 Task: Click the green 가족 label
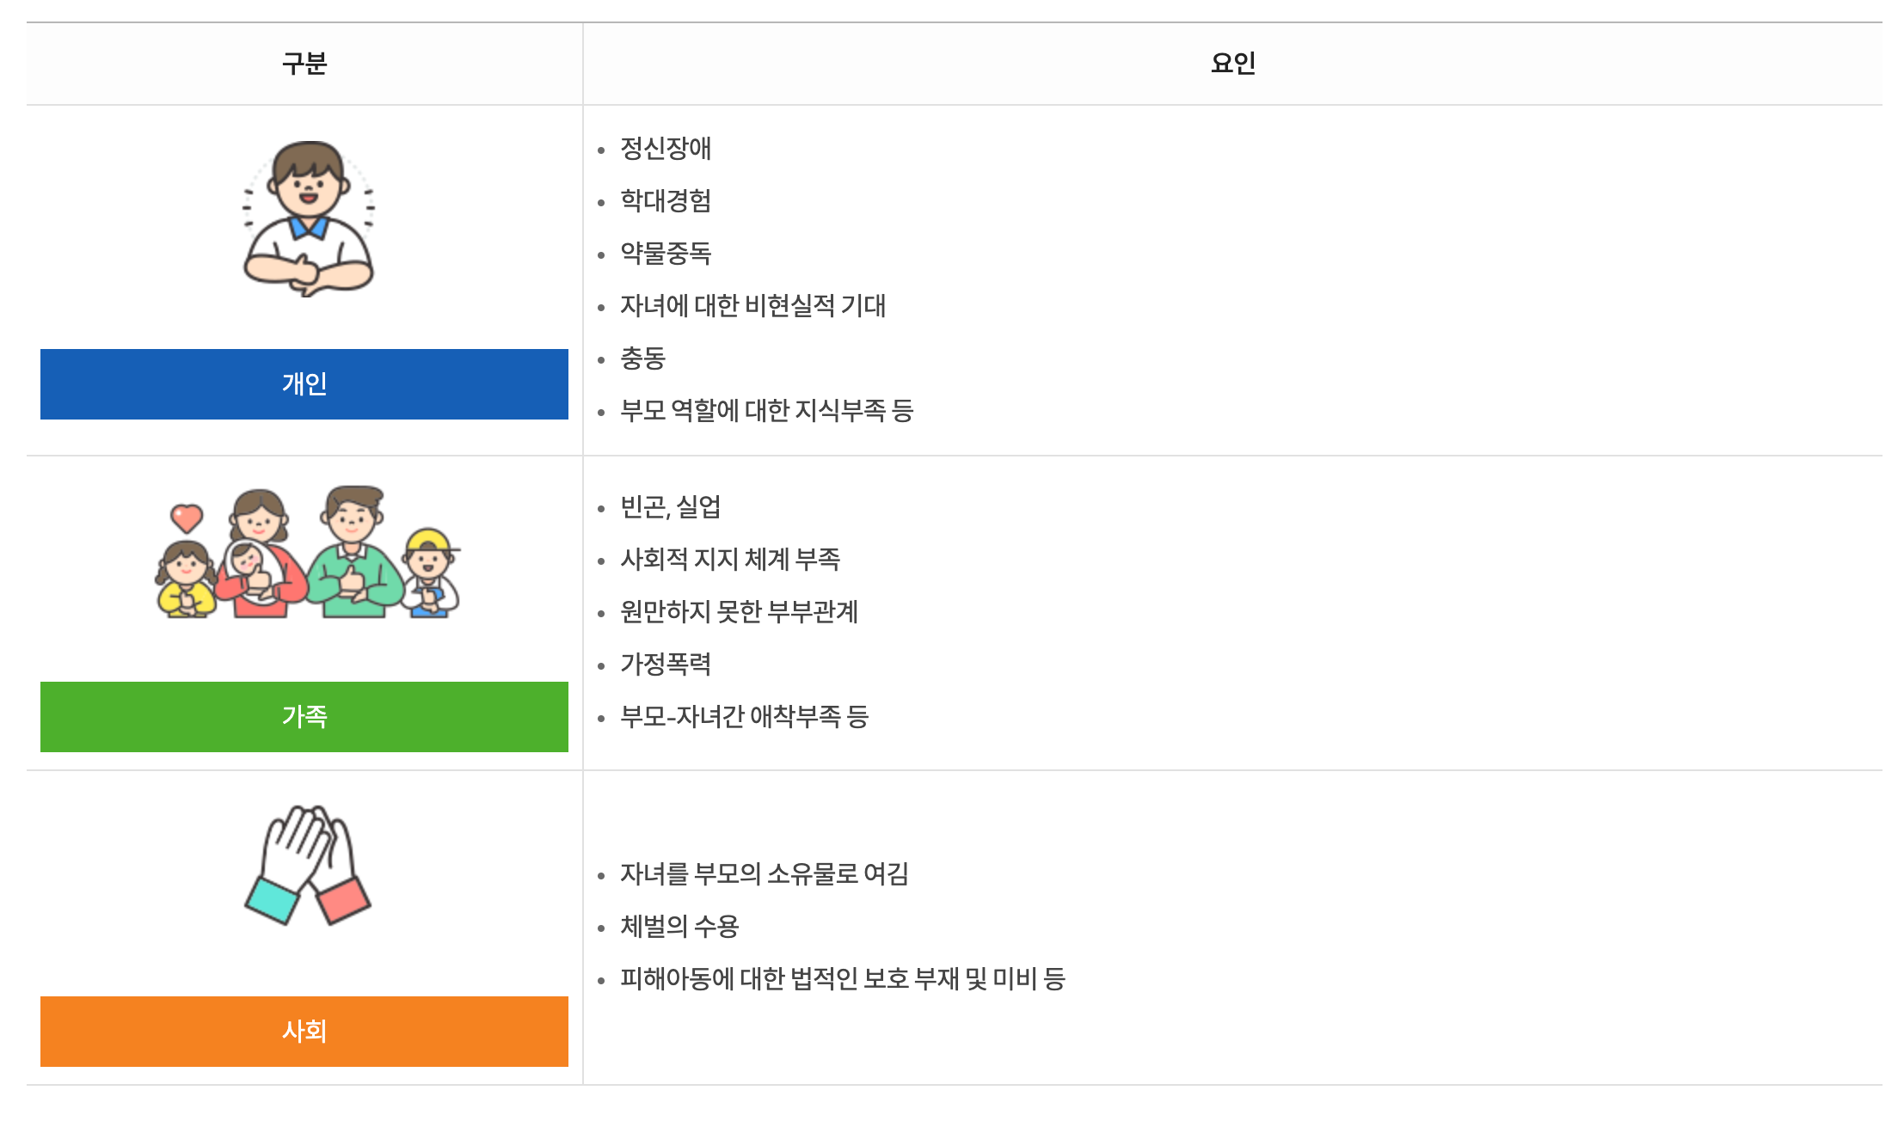[304, 717]
